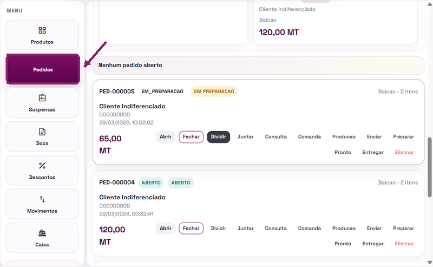This screenshot has height=267, width=433.
Task: Open Docs section label
Action: [42, 144]
